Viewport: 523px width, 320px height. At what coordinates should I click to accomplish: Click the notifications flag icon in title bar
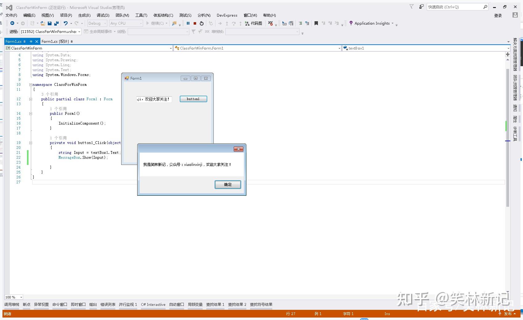[x=411, y=7]
